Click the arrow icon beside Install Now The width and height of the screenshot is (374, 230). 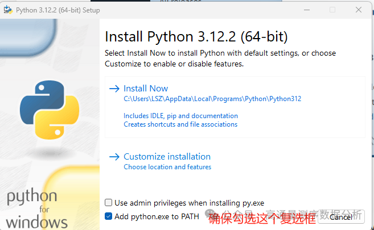tap(114, 89)
